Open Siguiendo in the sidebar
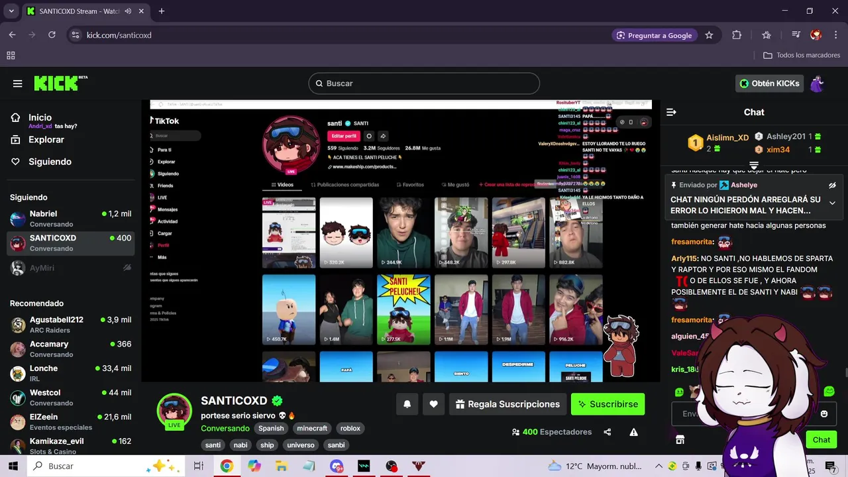The image size is (848, 477). click(50, 162)
